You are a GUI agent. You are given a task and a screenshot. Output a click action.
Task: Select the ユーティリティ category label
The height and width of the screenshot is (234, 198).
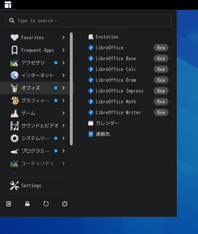click(37, 163)
